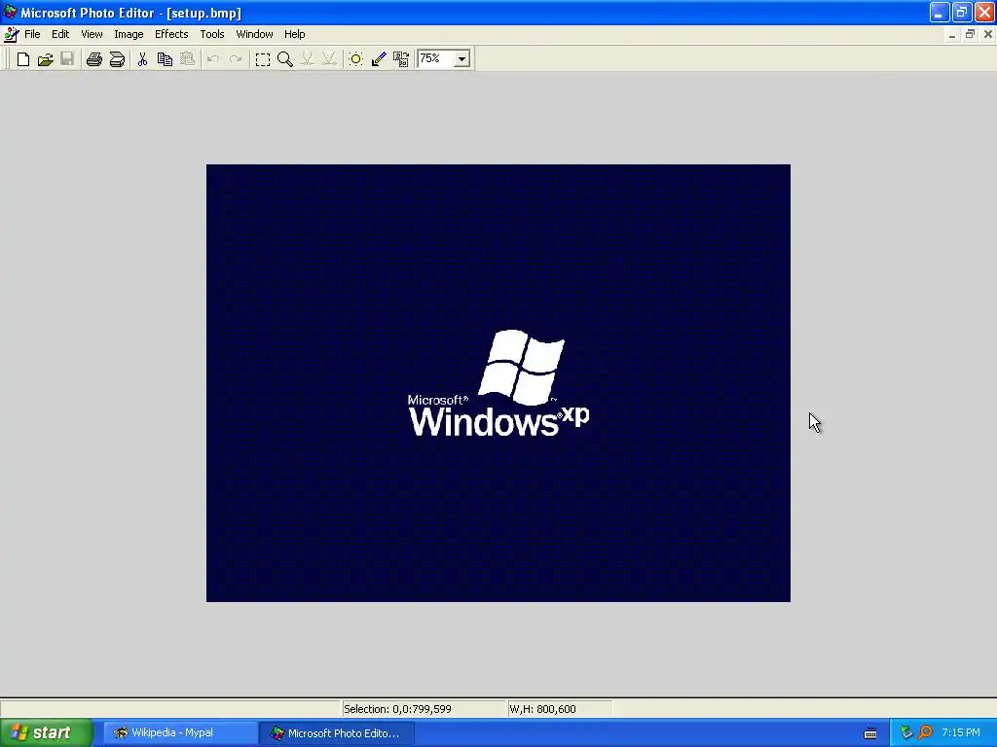Click the 7:15 PM system clock
This screenshot has height=747, width=997.
point(961,732)
